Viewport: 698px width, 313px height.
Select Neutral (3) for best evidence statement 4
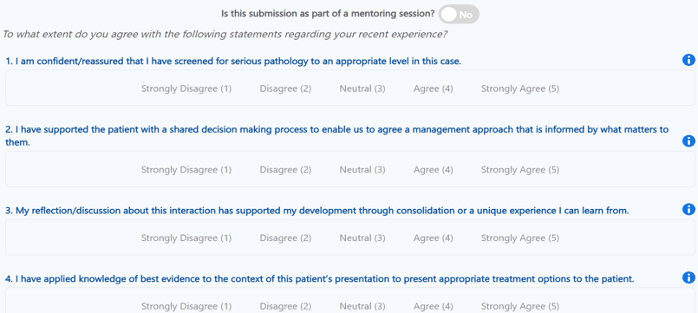click(x=362, y=306)
